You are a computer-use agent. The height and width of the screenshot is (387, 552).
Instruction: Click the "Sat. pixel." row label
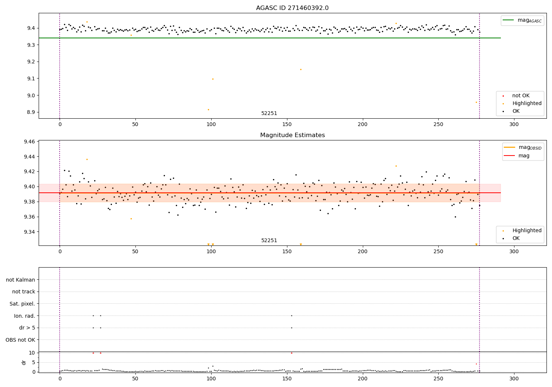[x=22, y=304]
